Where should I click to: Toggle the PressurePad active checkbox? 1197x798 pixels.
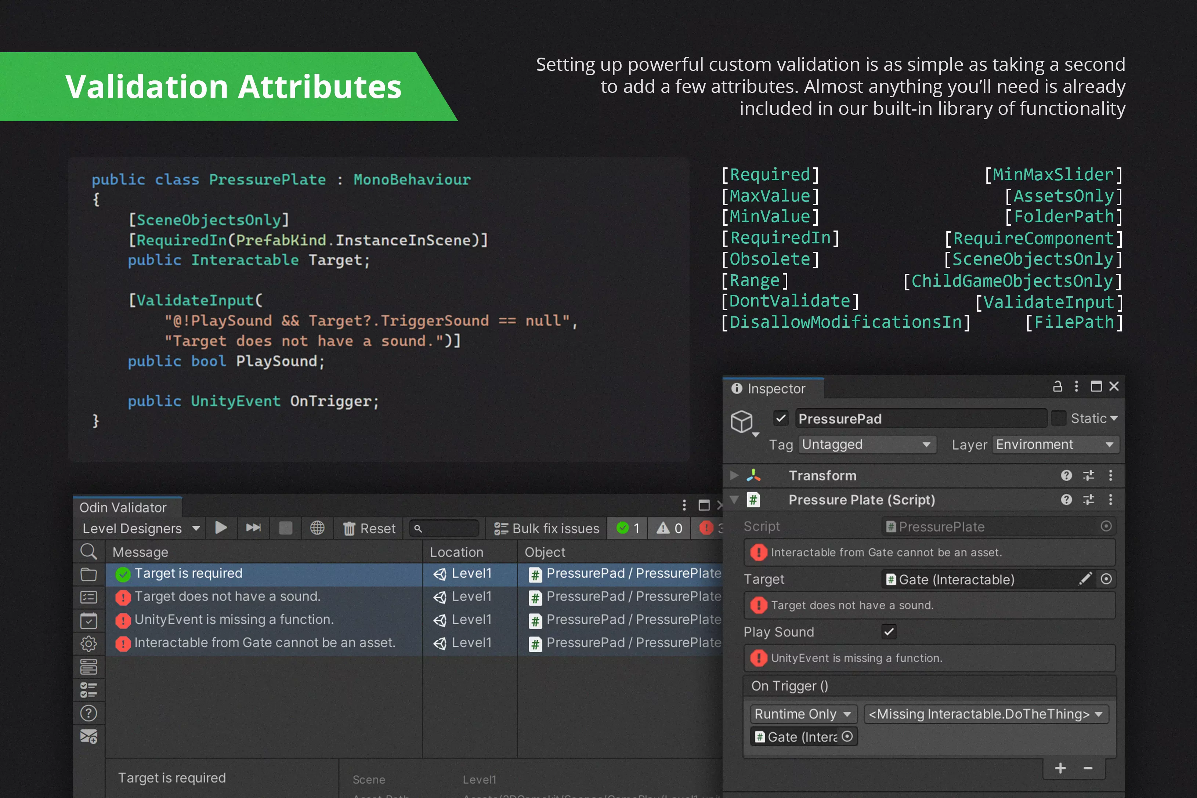pos(781,418)
